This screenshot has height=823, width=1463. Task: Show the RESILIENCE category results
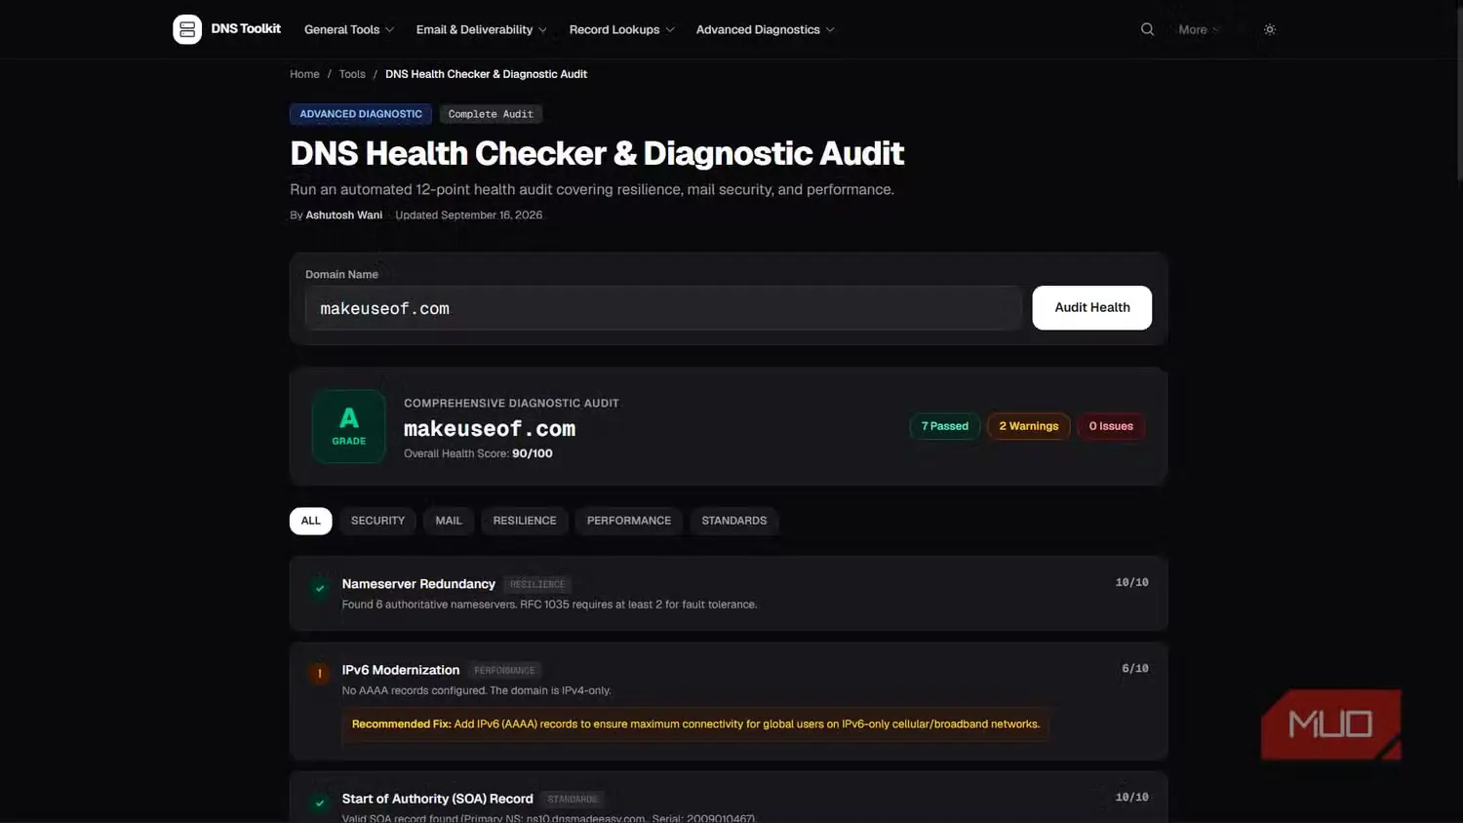point(525,521)
